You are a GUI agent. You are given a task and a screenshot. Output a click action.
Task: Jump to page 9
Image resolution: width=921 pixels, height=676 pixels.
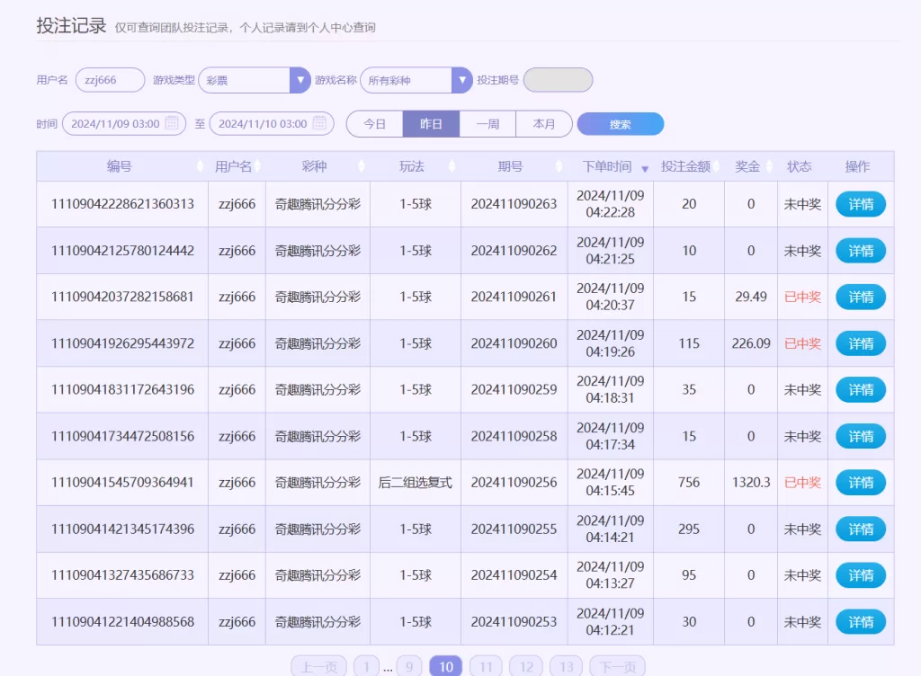(x=409, y=667)
